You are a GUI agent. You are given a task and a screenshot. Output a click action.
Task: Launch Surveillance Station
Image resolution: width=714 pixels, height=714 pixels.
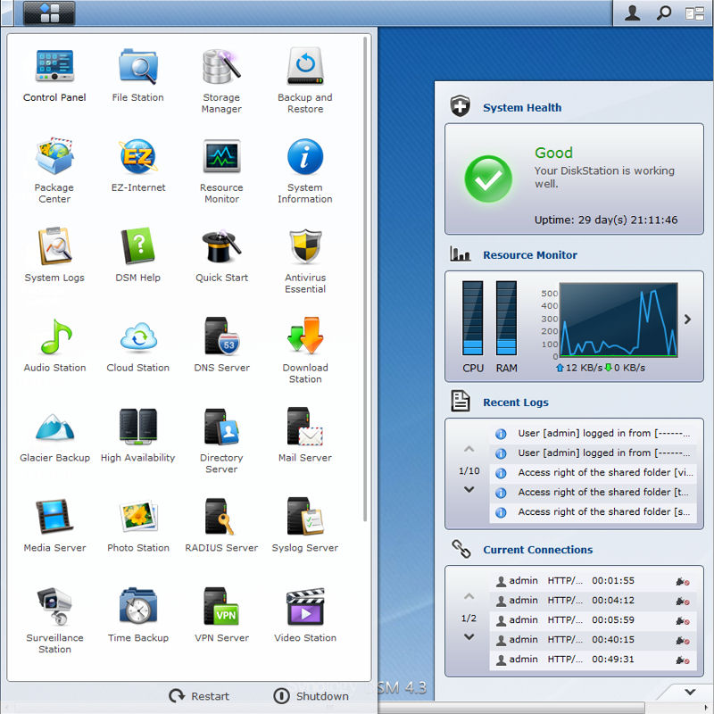pos(54,620)
